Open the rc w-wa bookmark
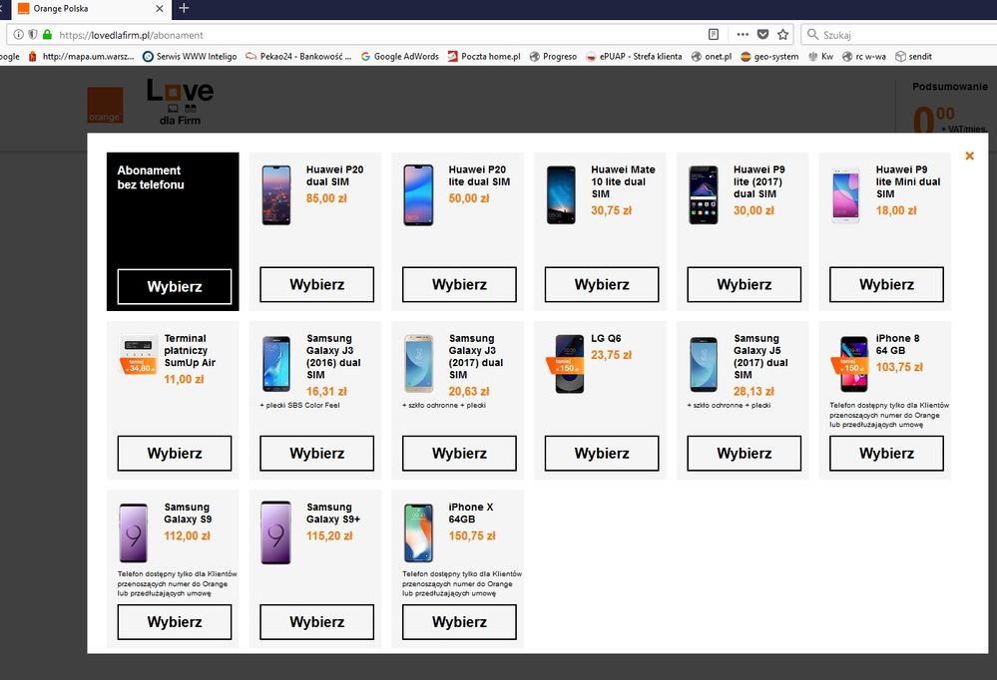 click(x=864, y=57)
